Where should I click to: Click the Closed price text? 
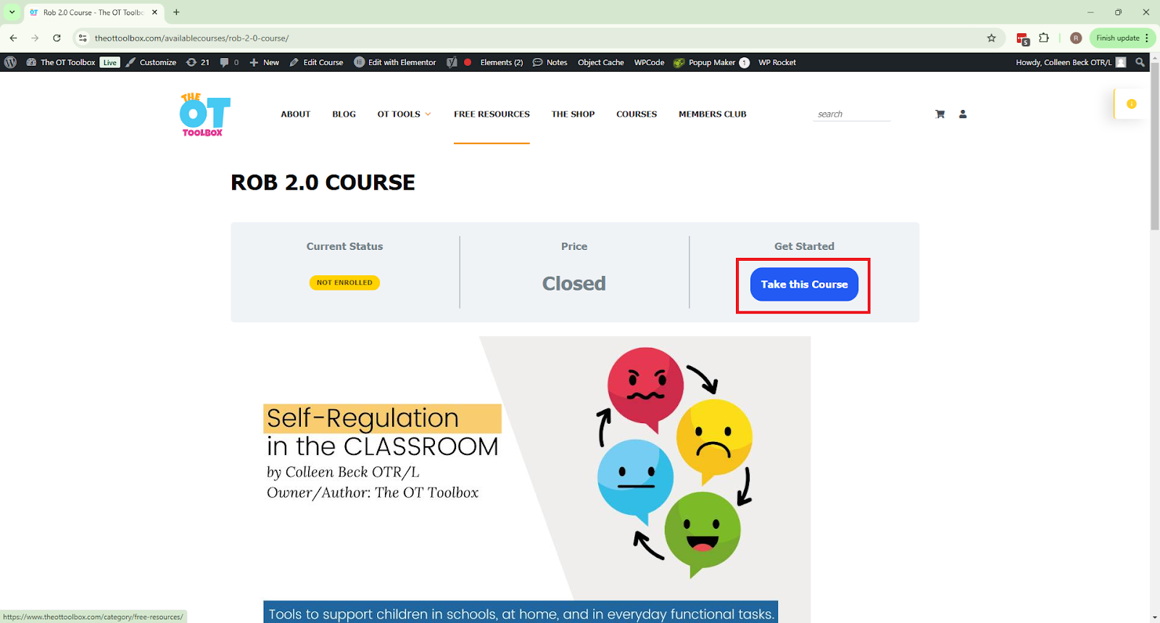[x=574, y=283]
